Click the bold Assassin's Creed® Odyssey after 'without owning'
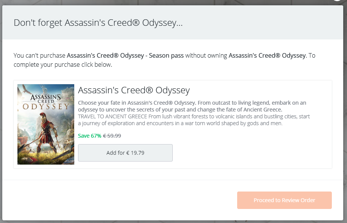Image resolution: width=347 pixels, height=223 pixels. click(x=268, y=55)
